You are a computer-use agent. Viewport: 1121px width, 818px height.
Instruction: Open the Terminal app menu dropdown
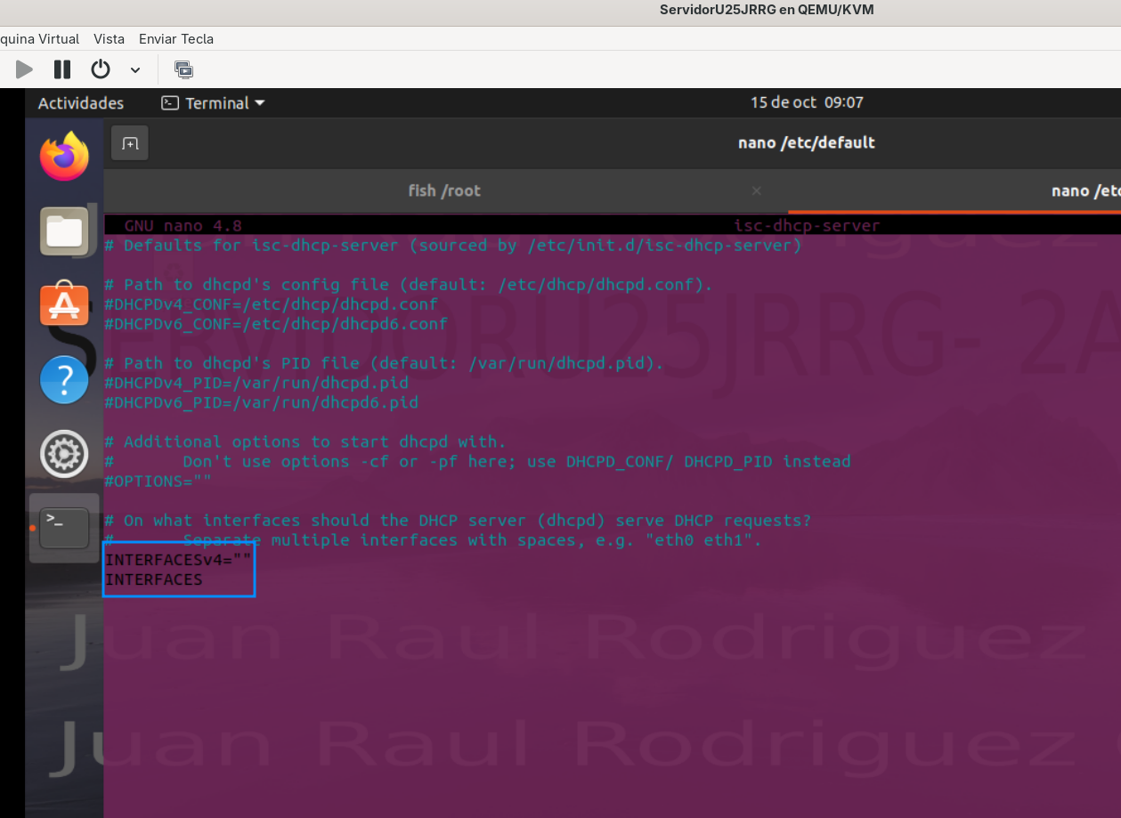coord(214,103)
